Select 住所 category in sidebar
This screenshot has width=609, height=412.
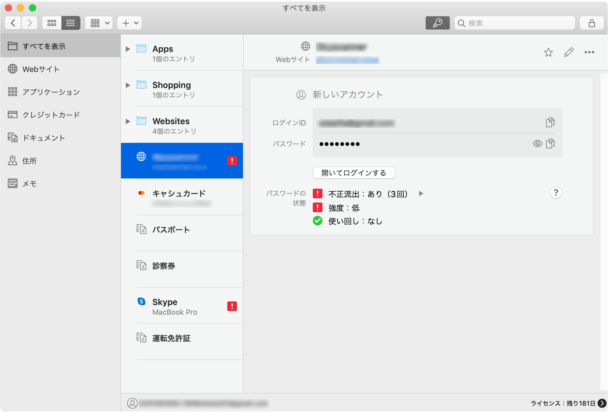(60, 161)
